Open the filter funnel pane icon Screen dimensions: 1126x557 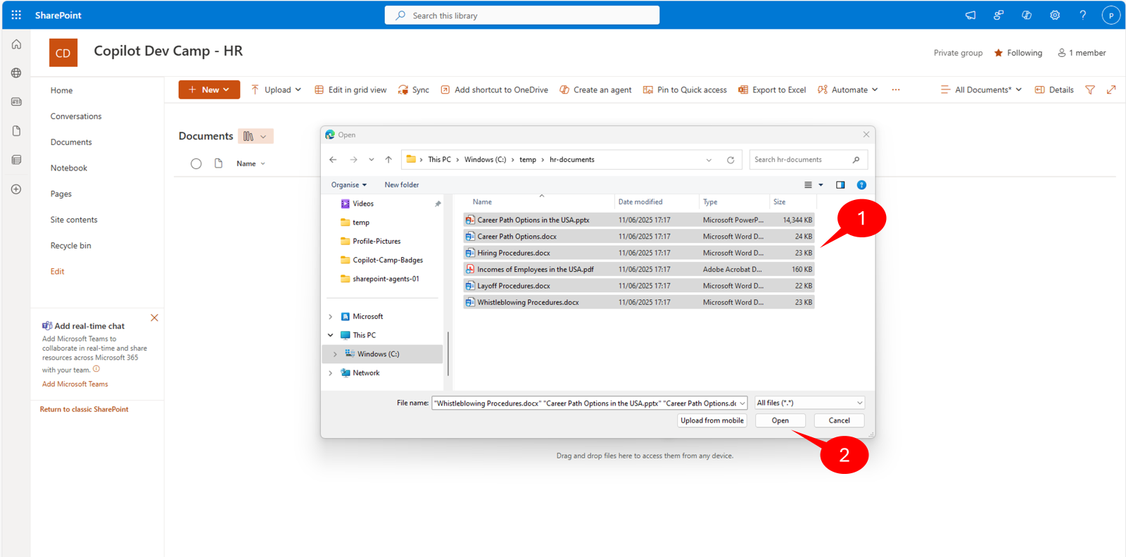(1090, 89)
